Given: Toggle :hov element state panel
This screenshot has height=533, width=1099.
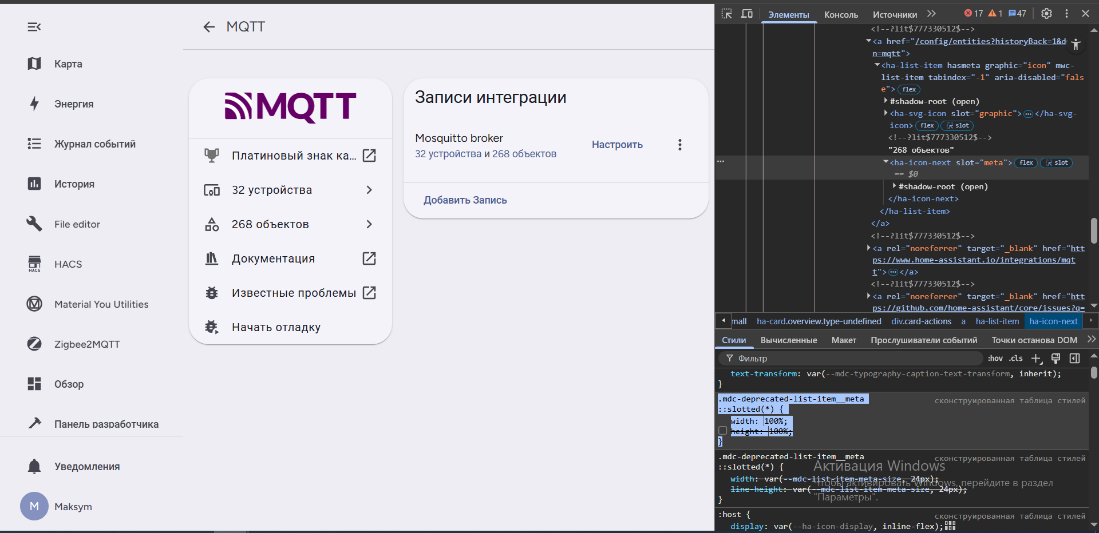Looking at the screenshot, I should (x=995, y=359).
